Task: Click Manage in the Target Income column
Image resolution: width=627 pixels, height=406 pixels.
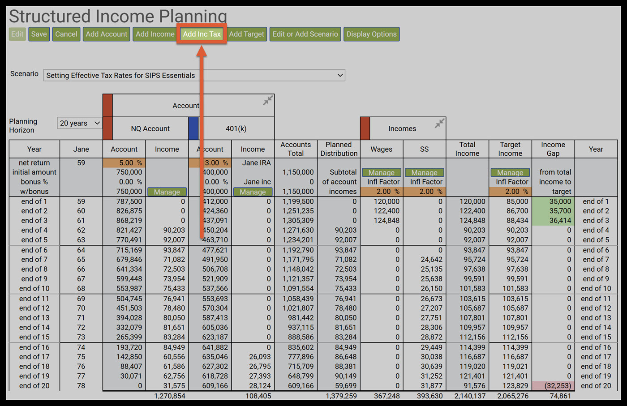Action: 510,172
